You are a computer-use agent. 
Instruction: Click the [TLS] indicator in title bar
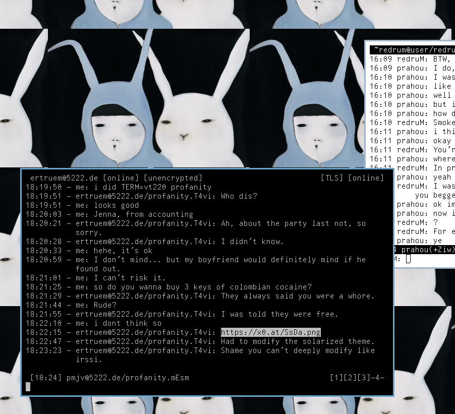[x=331, y=178]
